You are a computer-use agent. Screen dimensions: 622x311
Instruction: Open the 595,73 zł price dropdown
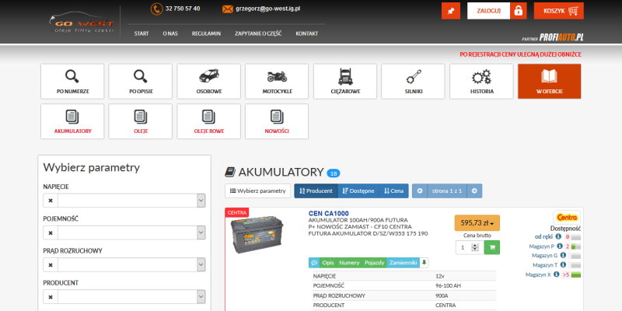click(477, 222)
